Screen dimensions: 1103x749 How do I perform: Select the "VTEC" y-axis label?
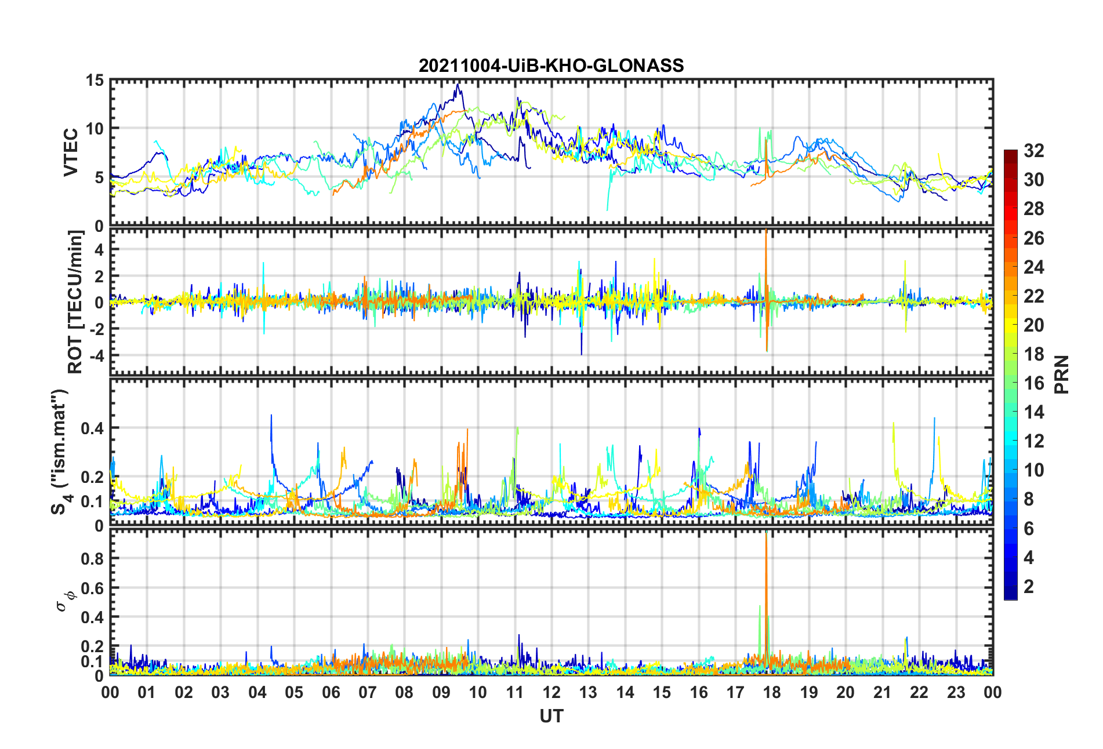coord(70,152)
